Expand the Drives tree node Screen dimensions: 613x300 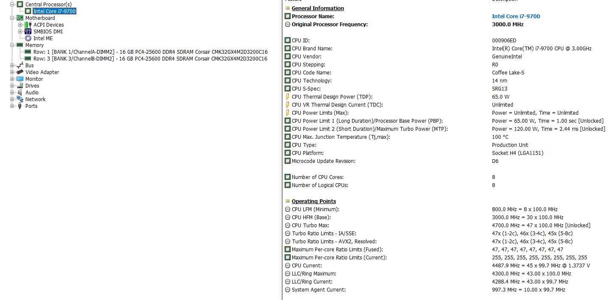pyautogui.click(x=12, y=85)
